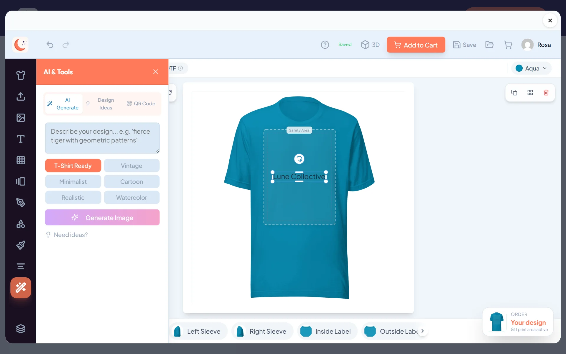Select the Watercolor style option
The image size is (566, 354).
131,198
